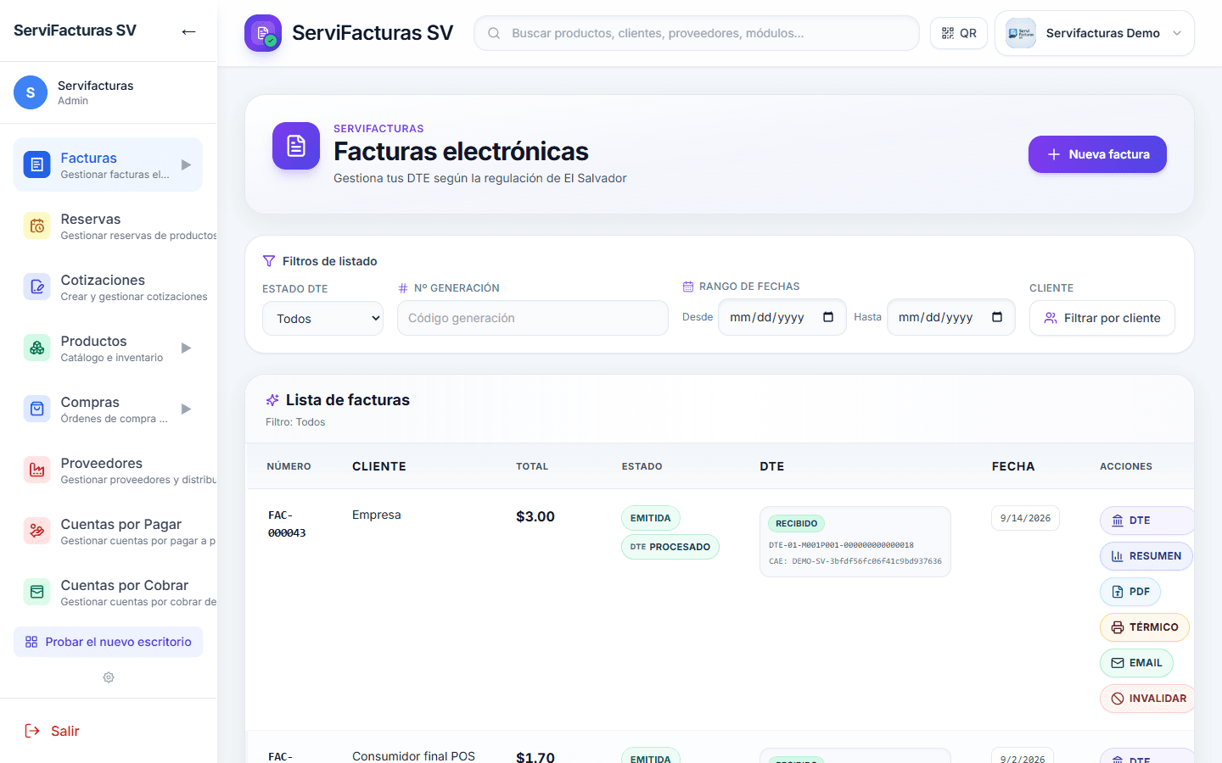Viewport: 1222px width, 763px height.
Task: Click Probar el nuevo escritorio
Action: tap(108, 642)
